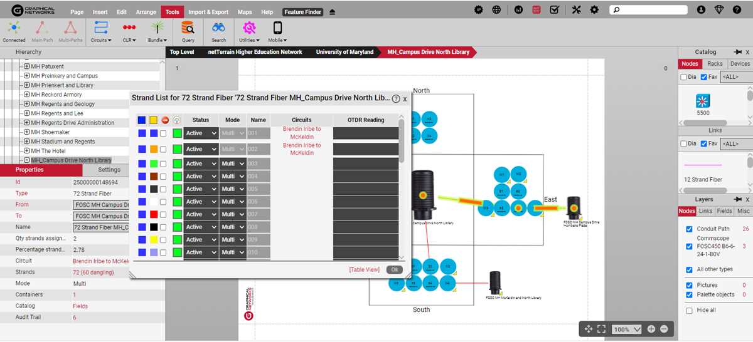Select the Connected tool in the toolbar

(14, 31)
